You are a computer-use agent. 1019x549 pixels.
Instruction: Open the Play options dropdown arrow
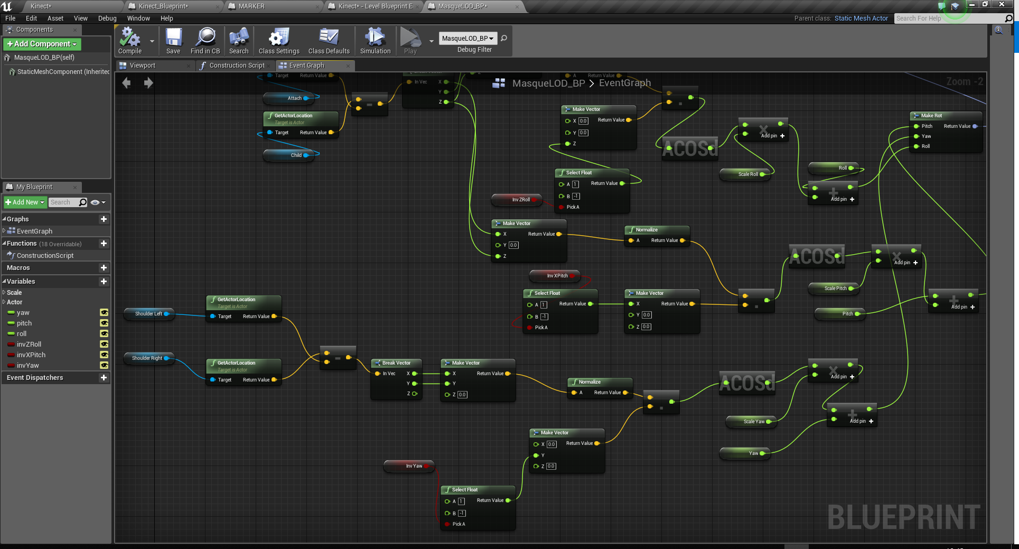[431, 41]
